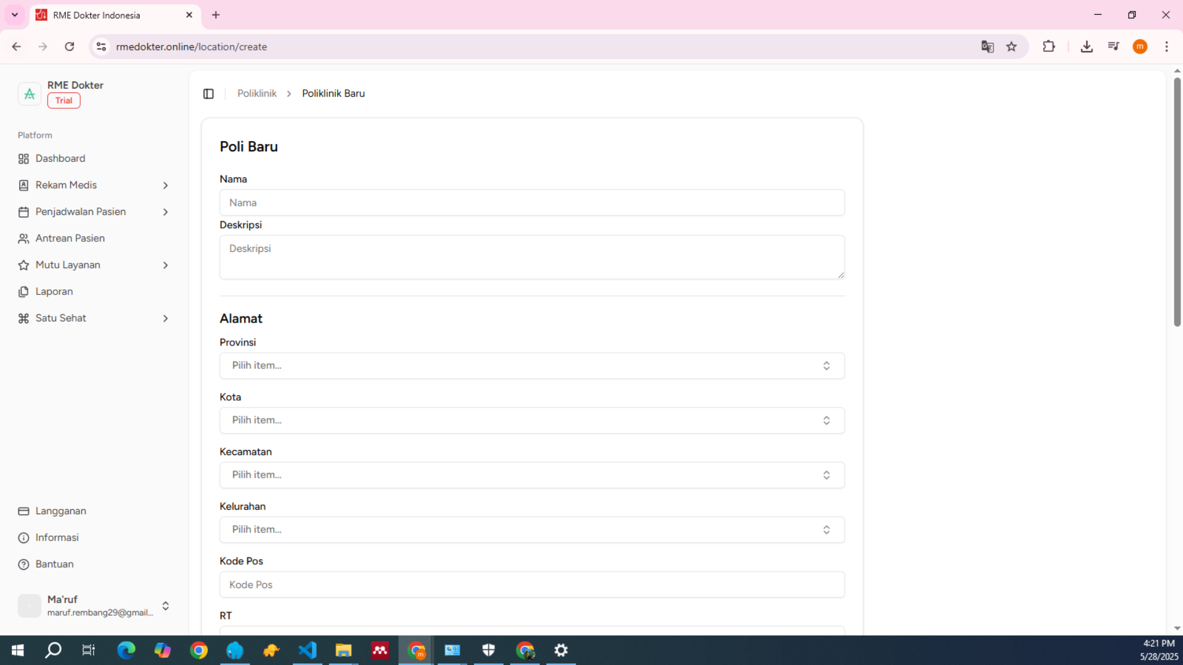Click the bookmark star icon
Image resolution: width=1183 pixels, height=665 pixels.
pyautogui.click(x=1011, y=47)
